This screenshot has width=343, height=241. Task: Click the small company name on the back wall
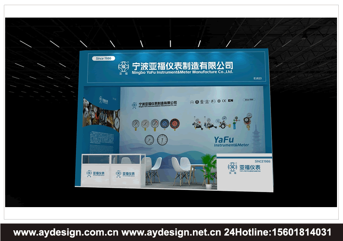(x=157, y=103)
